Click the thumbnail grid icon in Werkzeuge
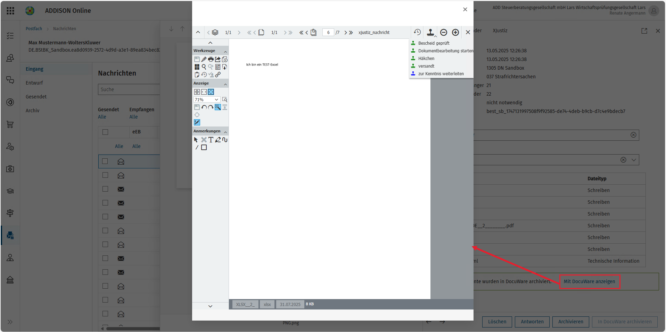 click(197, 67)
